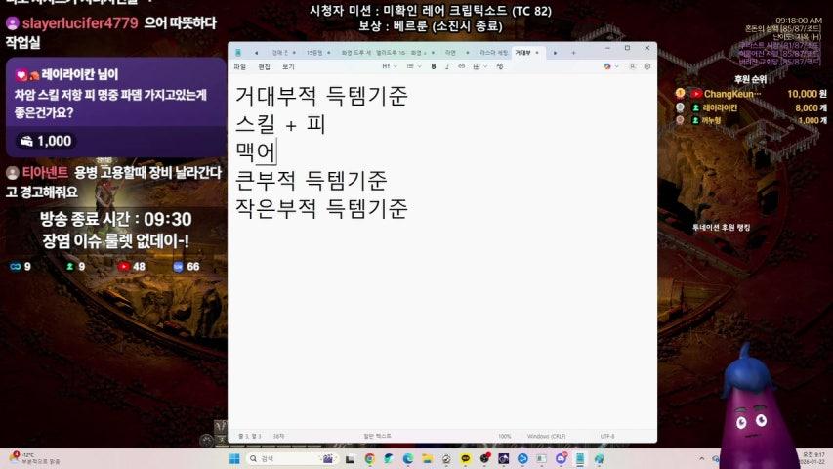Select the active 거대부 tab
The image size is (833, 469).
pyautogui.click(x=522, y=53)
